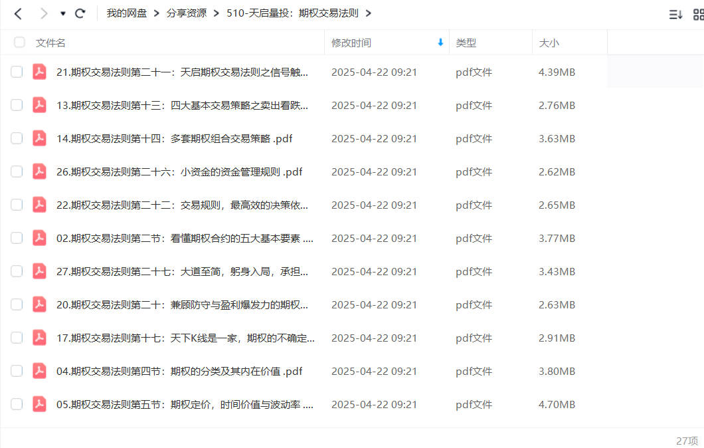This screenshot has width=704, height=448.
Task: Click the 27项 item count
Action: 687,441
